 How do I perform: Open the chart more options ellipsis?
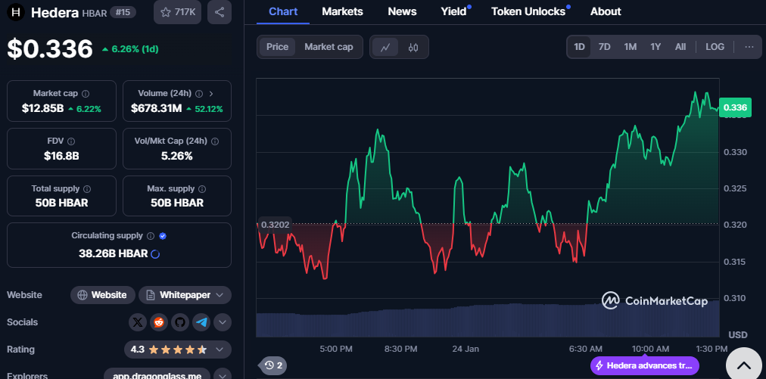(749, 47)
